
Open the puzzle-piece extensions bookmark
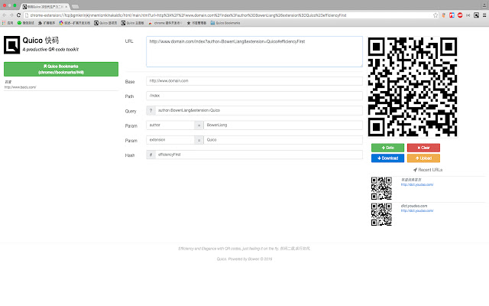[x=47, y=23]
